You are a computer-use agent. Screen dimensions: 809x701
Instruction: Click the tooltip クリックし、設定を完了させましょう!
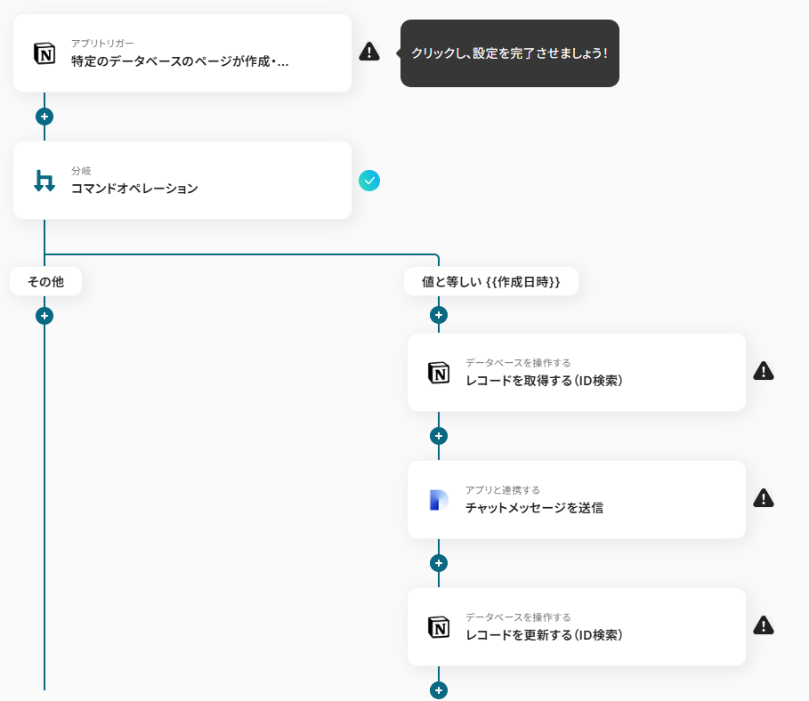510,53
